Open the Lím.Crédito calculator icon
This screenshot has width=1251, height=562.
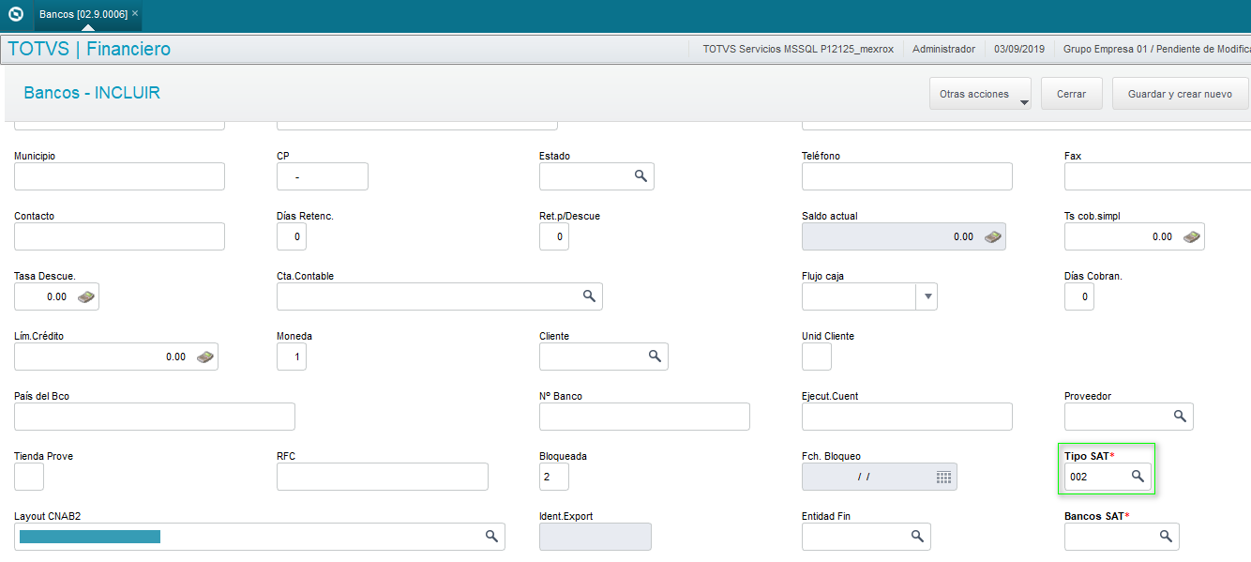point(205,357)
